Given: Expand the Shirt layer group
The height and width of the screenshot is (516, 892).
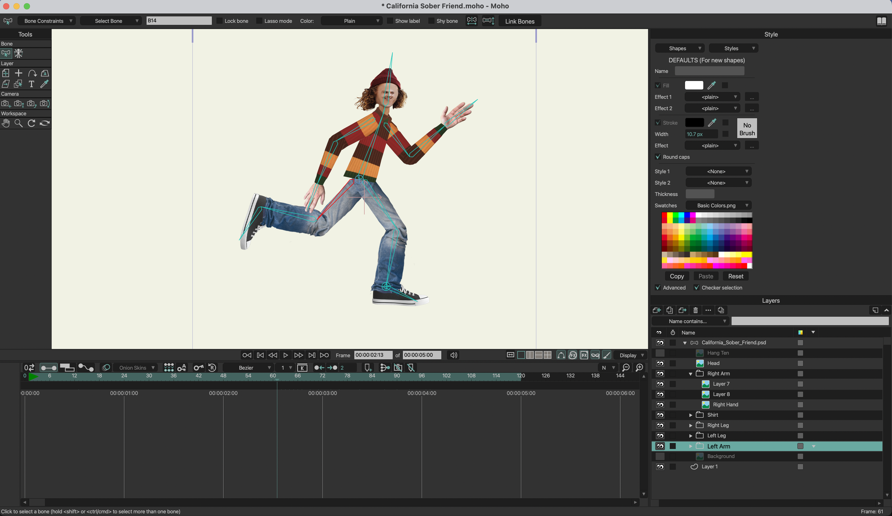Looking at the screenshot, I should (691, 415).
